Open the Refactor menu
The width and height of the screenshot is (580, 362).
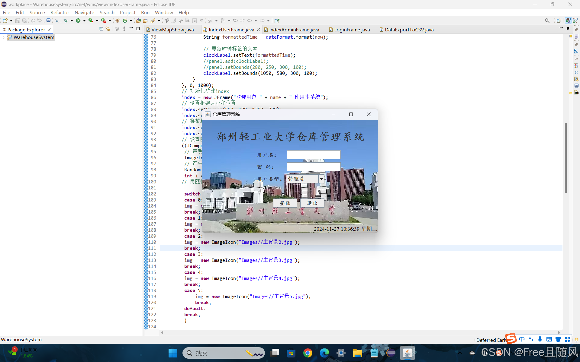pos(60,12)
